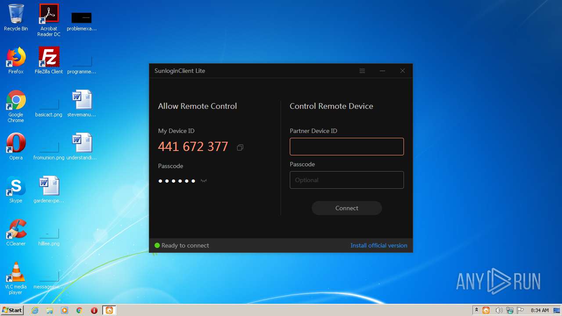Open Windows Explorer from the taskbar

pos(50,310)
